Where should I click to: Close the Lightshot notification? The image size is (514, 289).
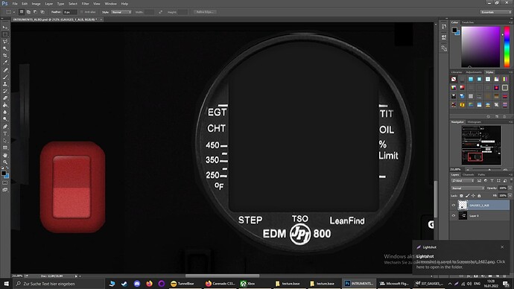(x=502, y=247)
